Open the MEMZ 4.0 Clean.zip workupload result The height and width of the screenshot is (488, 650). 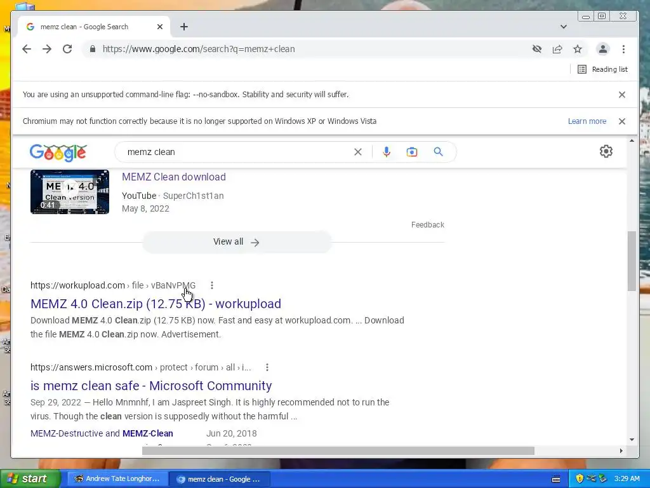tap(156, 304)
